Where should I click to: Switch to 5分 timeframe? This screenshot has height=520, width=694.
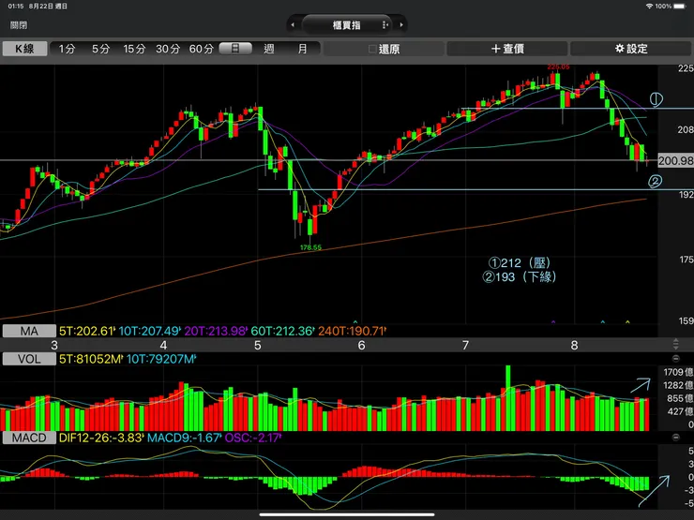coord(100,49)
